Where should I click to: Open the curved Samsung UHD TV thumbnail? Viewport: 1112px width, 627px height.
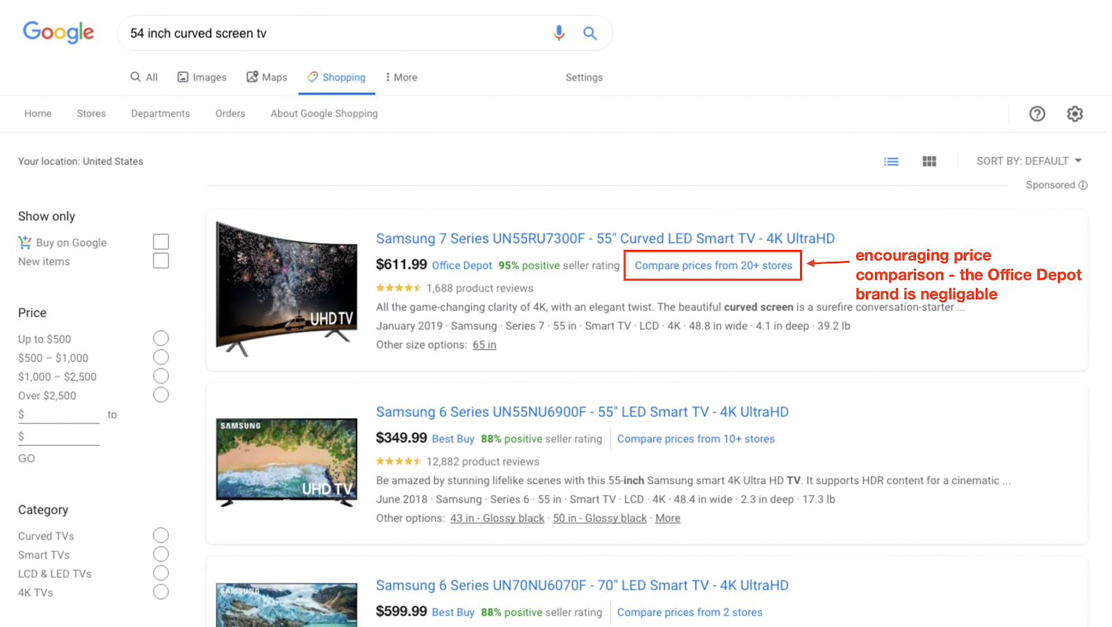click(286, 289)
